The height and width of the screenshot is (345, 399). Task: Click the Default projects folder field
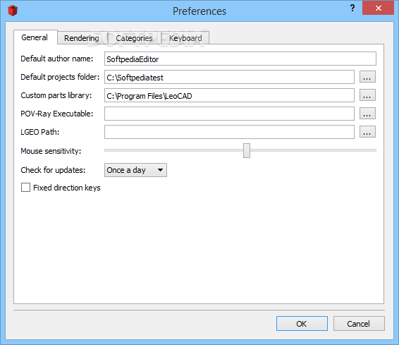pyautogui.click(x=229, y=77)
